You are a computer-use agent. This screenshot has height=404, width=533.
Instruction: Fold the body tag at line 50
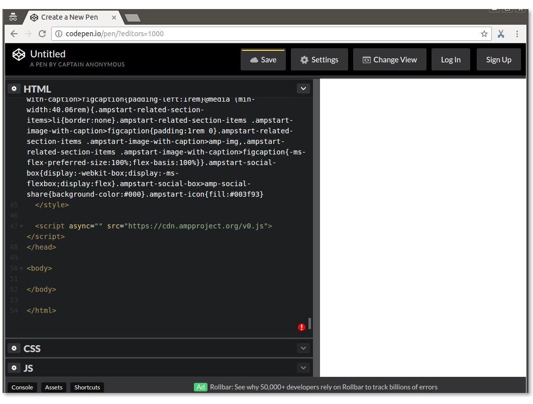coord(21,269)
